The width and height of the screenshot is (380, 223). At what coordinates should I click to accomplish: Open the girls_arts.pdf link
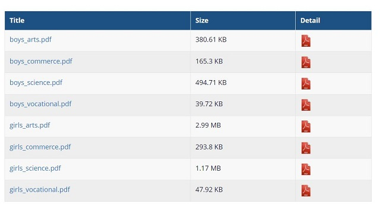[30, 125]
